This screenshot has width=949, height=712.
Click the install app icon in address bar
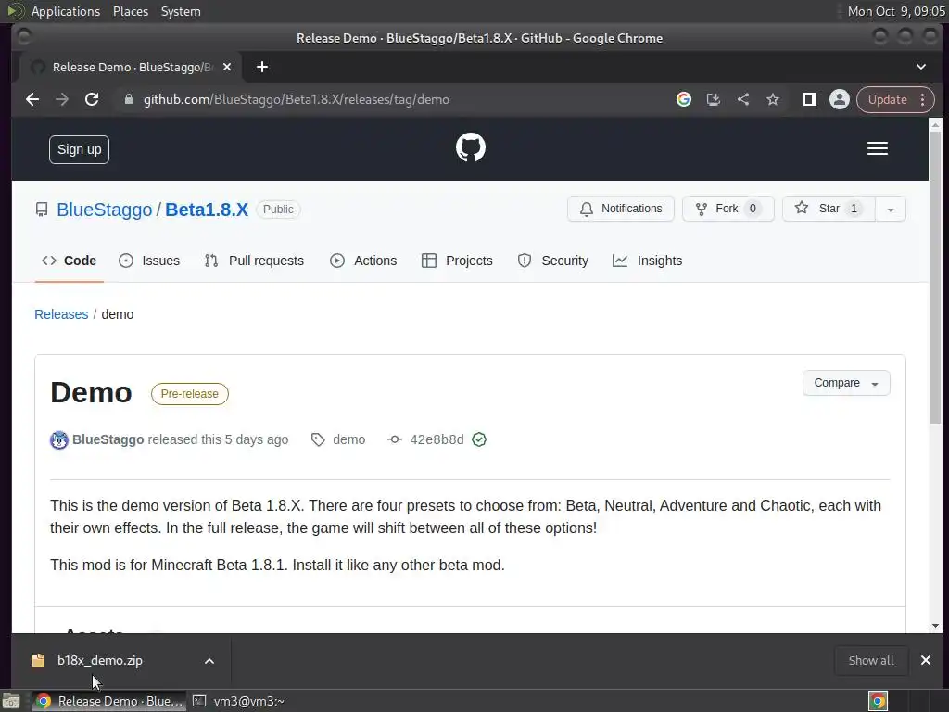(714, 99)
